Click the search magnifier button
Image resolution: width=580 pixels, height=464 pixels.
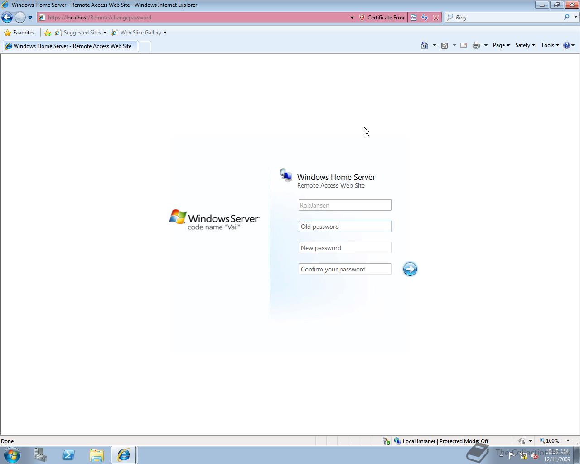click(x=566, y=17)
